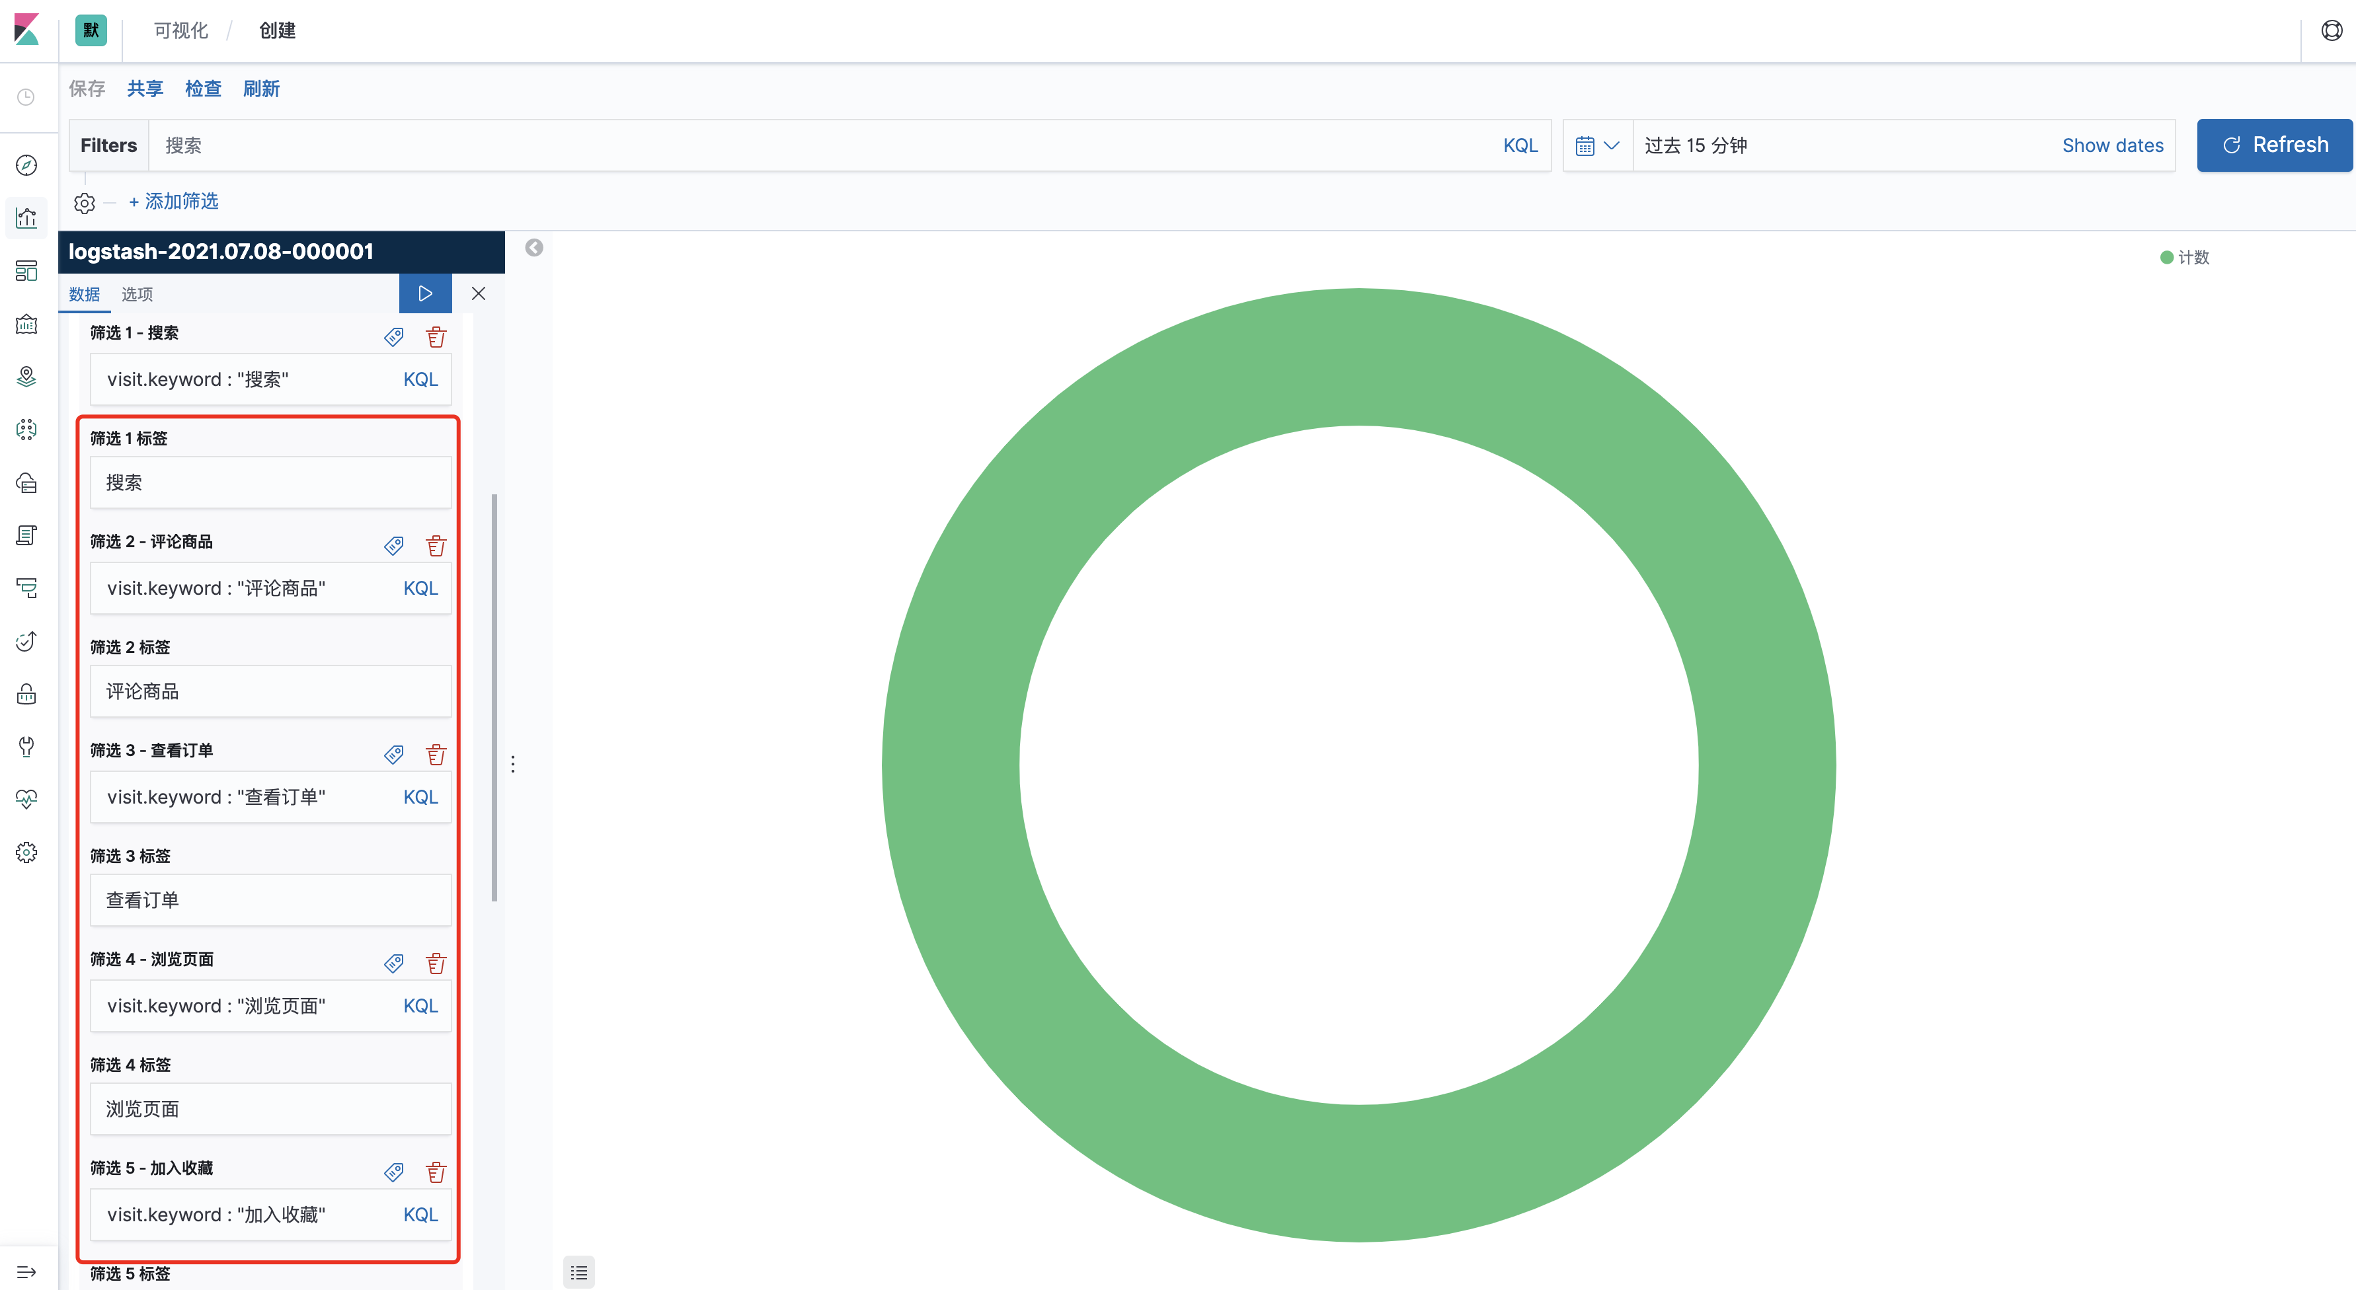Click the Apply changes play button

click(x=425, y=293)
